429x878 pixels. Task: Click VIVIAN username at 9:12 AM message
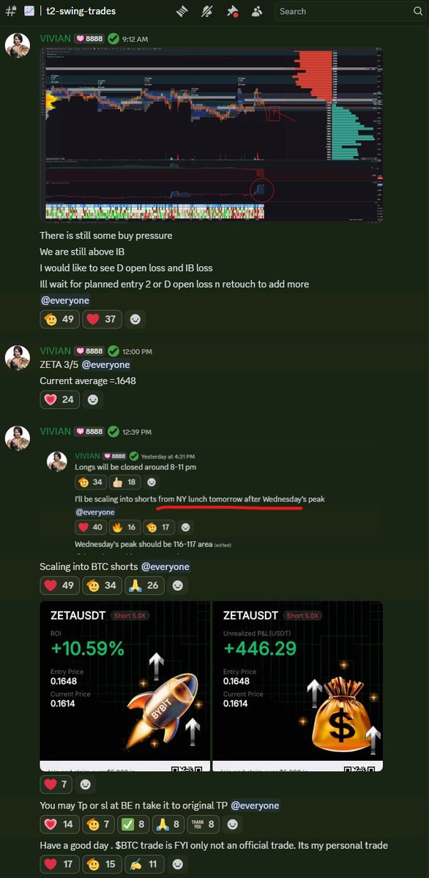tap(56, 38)
